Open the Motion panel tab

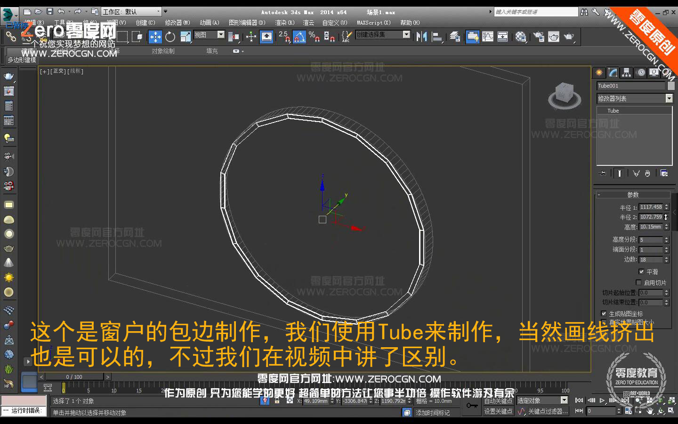point(640,73)
